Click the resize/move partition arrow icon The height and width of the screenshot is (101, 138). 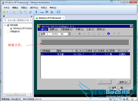tap(75, 34)
